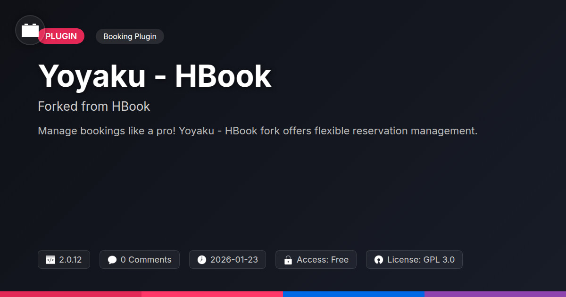Click the code version icon beside 2.0.12
The image size is (566, 297).
pos(50,260)
